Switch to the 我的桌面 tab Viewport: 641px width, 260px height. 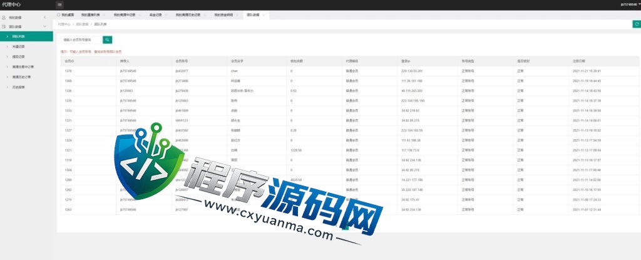[x=64, y=15]
